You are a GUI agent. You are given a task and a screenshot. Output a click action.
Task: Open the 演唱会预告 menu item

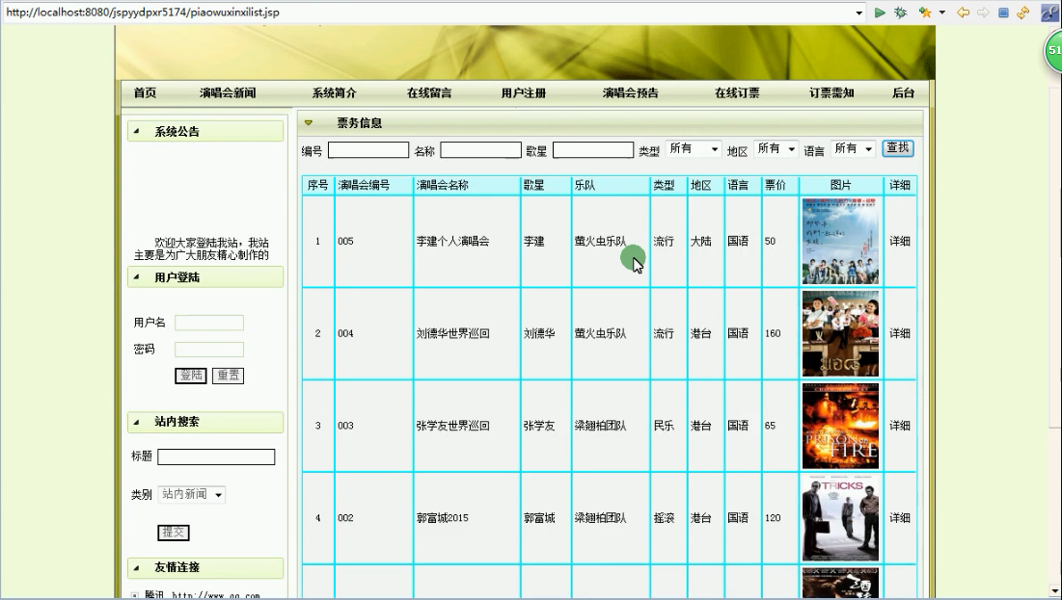(631, 93)
